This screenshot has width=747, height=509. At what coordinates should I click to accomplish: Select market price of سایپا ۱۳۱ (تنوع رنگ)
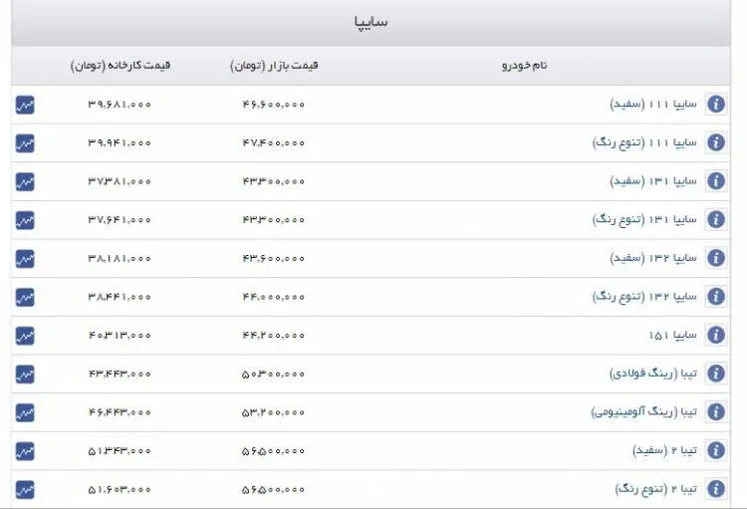click(x=274, y=220)
